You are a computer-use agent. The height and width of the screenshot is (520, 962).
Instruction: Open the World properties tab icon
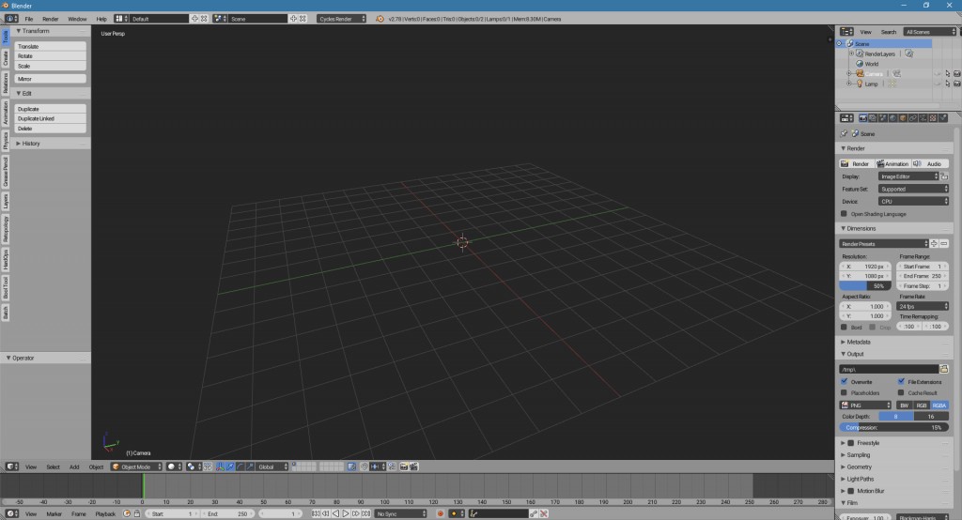[892, 117]
